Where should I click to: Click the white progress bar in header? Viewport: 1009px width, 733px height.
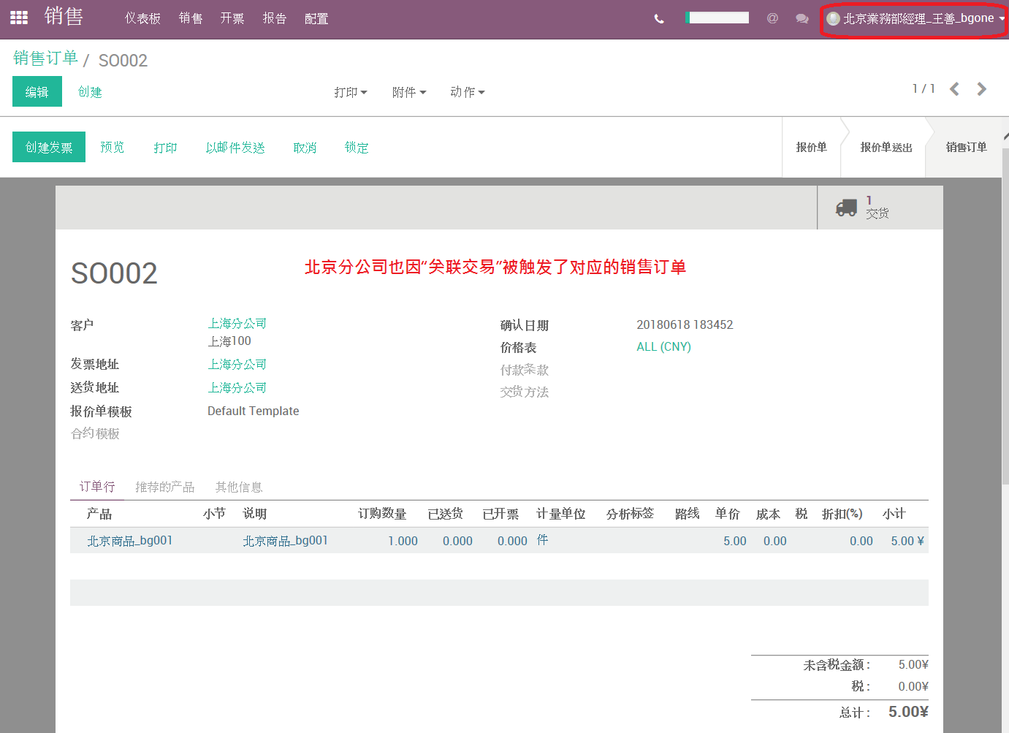(717, 18)
